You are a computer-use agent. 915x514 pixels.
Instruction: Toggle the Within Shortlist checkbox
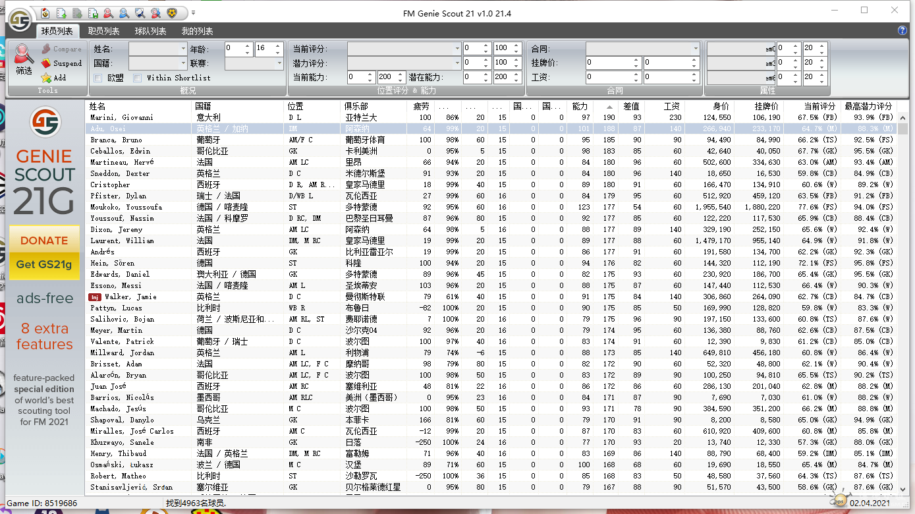click(138, 78)
